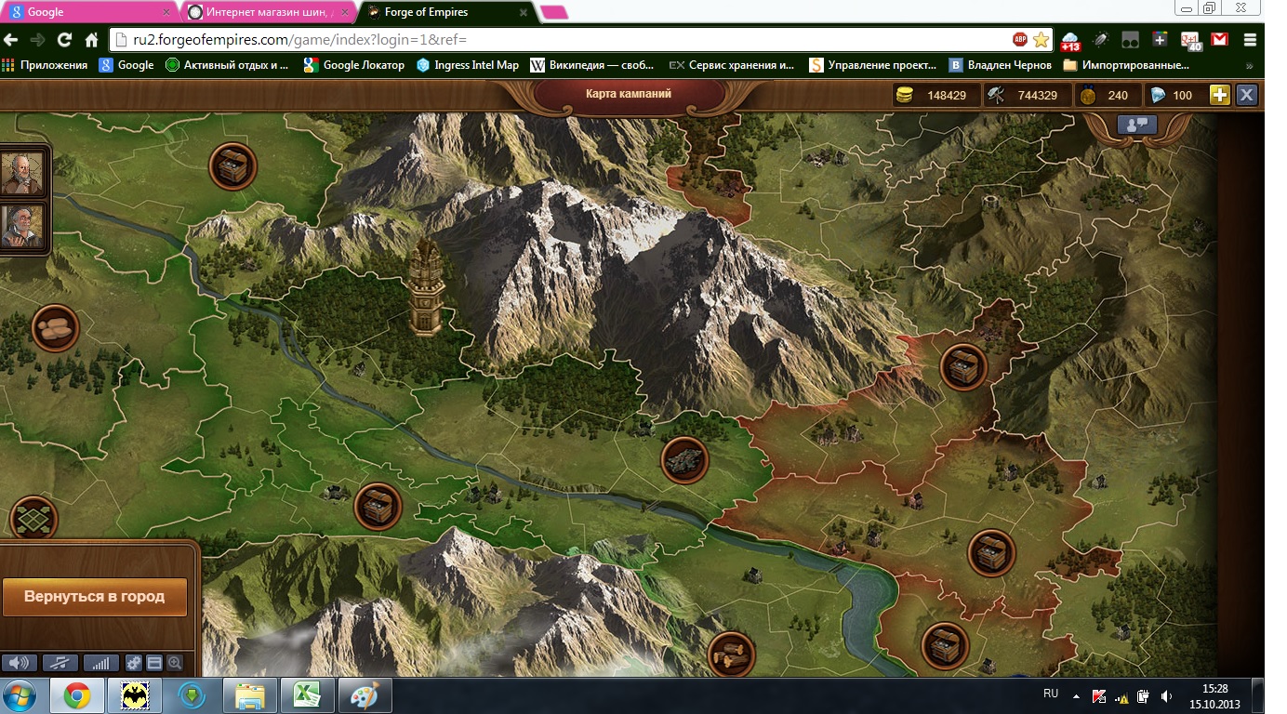The width and height of the screenshot is (1287, 714).
Task: Open game settings gears icon
Action: 134,663
